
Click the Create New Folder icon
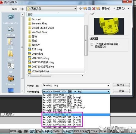click(x=98, y=9)
